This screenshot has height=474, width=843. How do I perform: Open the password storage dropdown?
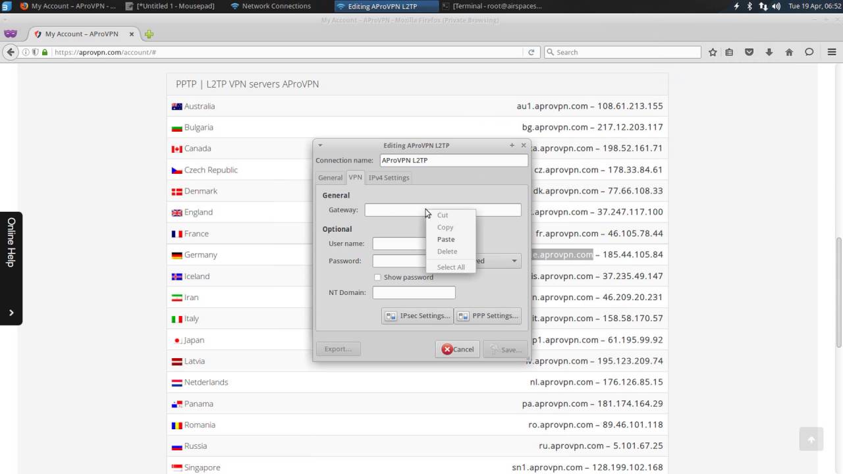(514, 261)
